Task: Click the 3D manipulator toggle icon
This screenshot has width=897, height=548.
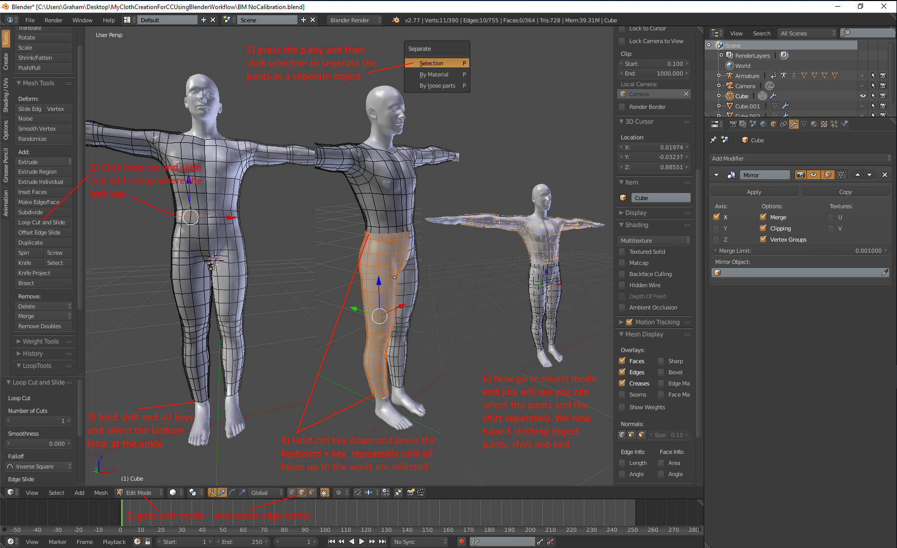Action: [x=212, y=492]
